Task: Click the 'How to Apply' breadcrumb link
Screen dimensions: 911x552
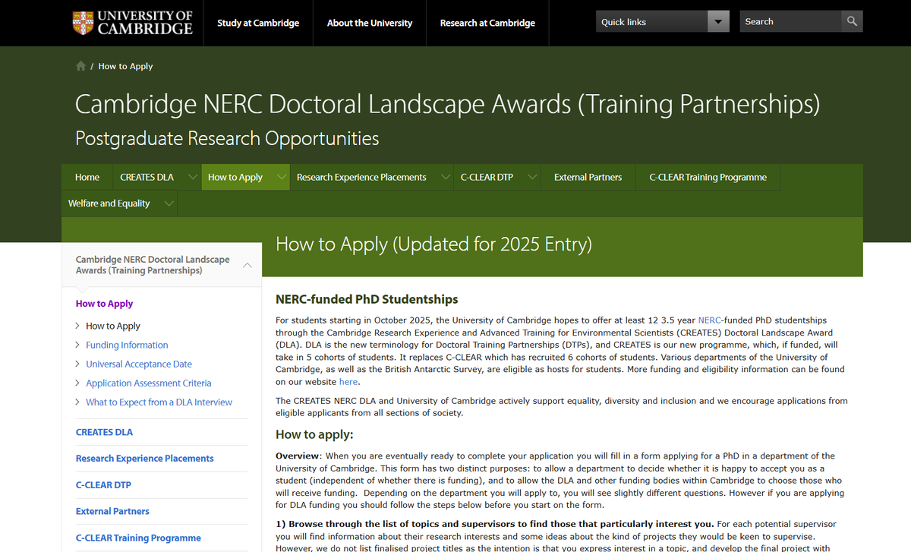Action: pyautogui.click(x=125, y=66)
